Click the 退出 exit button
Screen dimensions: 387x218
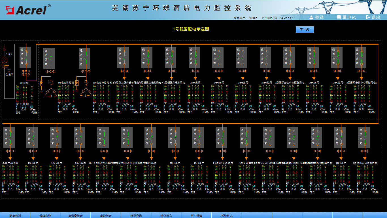coord(373,17)
